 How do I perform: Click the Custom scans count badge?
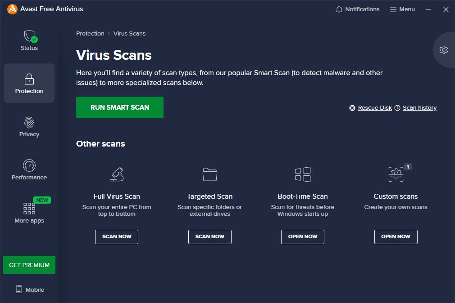408,167
